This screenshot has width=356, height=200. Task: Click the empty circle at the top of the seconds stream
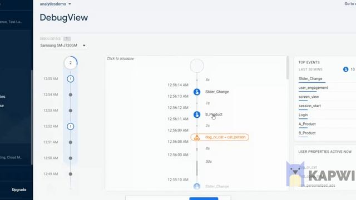click(x=197, y=66)
